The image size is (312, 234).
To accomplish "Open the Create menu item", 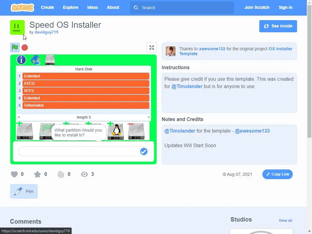I will [x=47, y=7].
